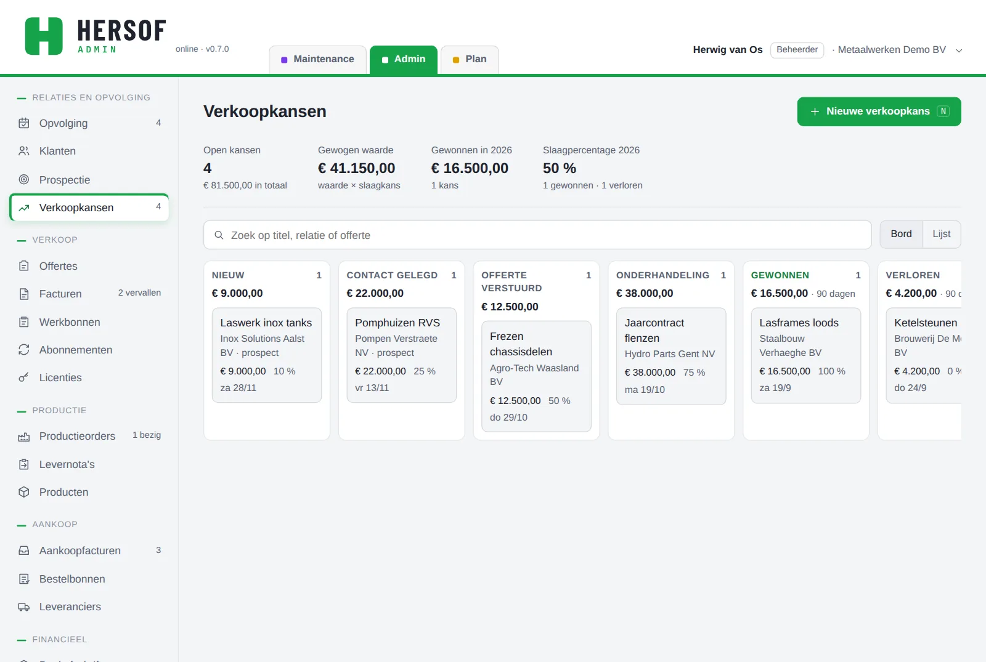The height and width of the screenshot is (662, 986).
Task: Click the Leveranciers truck icon
Action: [x=24, y=607]
